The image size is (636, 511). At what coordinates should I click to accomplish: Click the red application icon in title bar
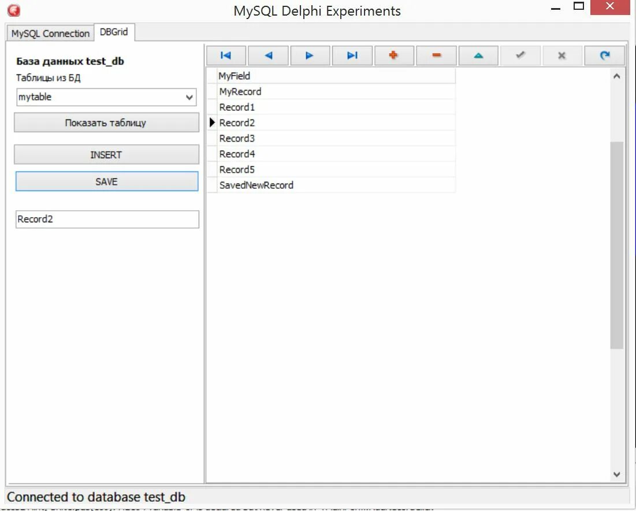(14, 10)
